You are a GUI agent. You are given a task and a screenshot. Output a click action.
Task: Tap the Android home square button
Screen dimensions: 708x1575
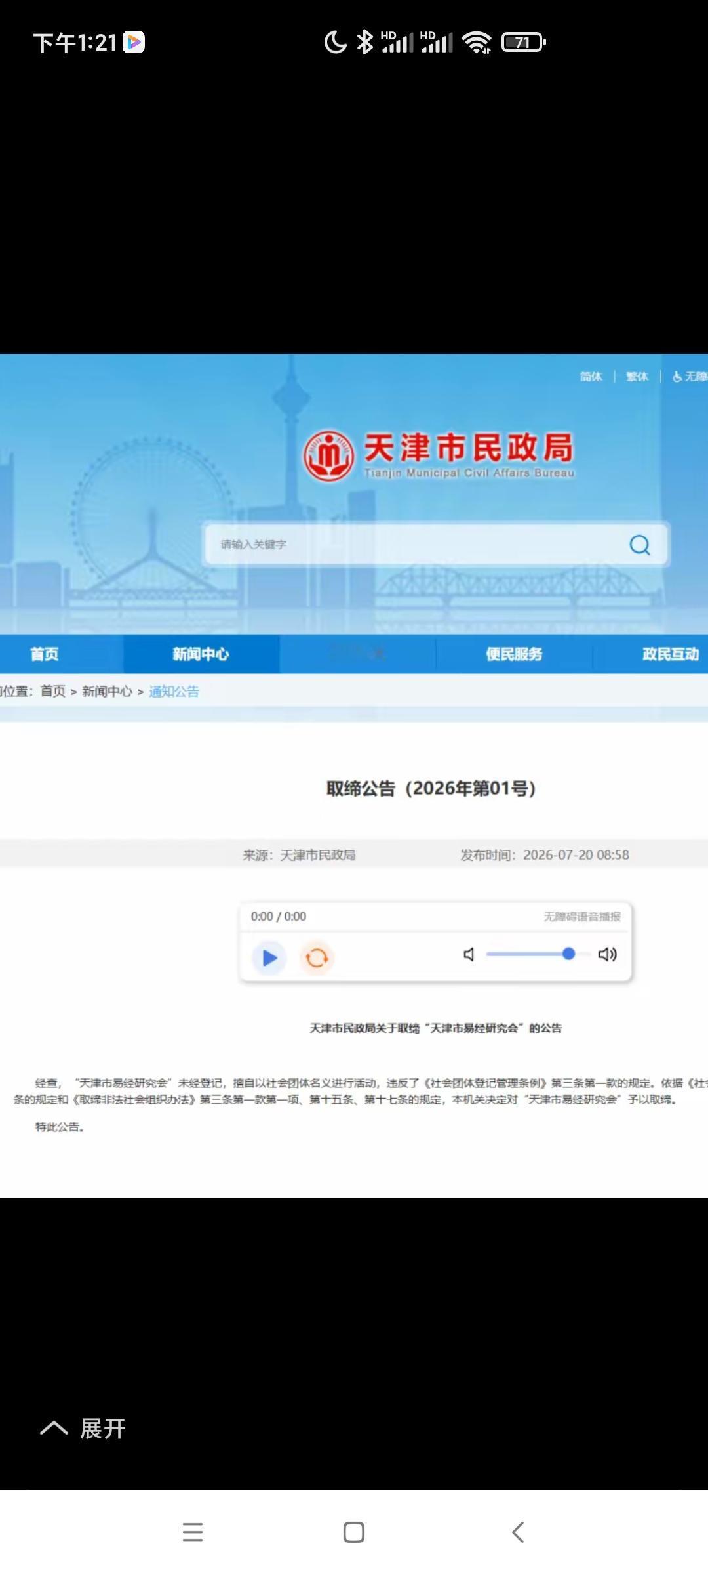point(354,1532)
